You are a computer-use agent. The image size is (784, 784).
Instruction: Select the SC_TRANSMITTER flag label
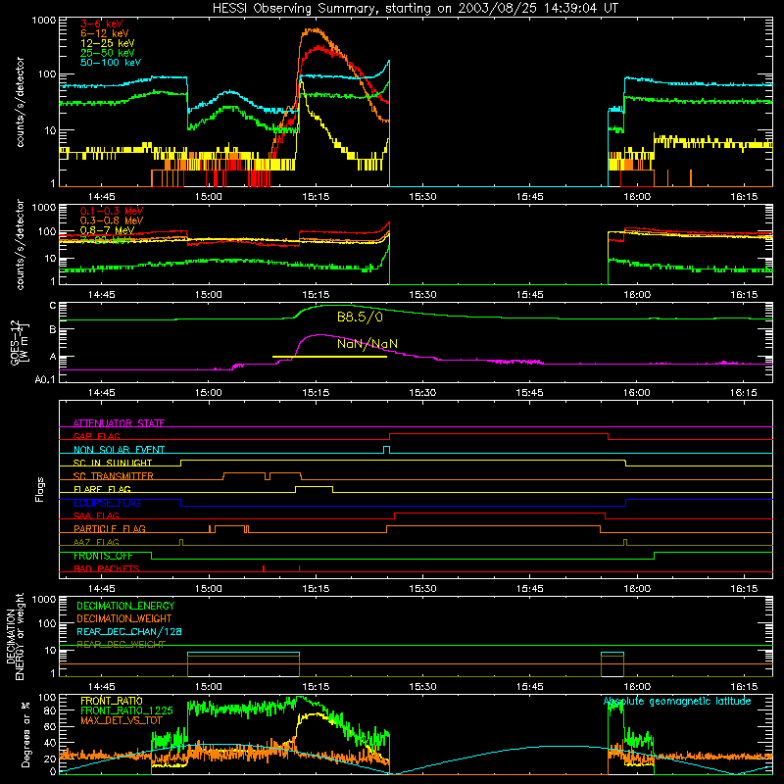(114, 476)
